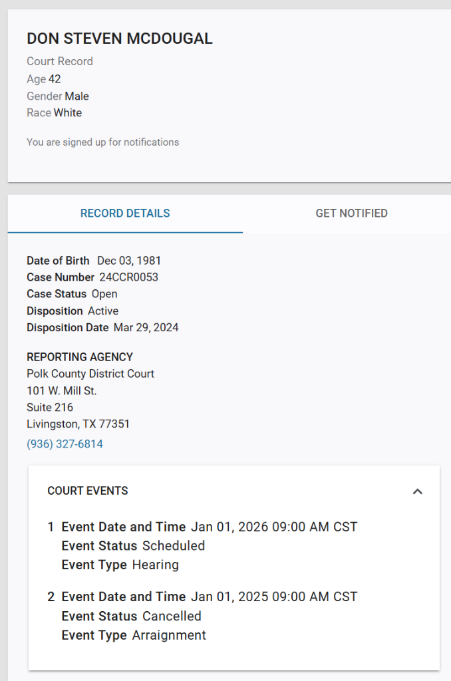Call the (936) 327-6814 phone link
Image resolution: width=451 pixels, height=681 pixels.
click(65, 444)
